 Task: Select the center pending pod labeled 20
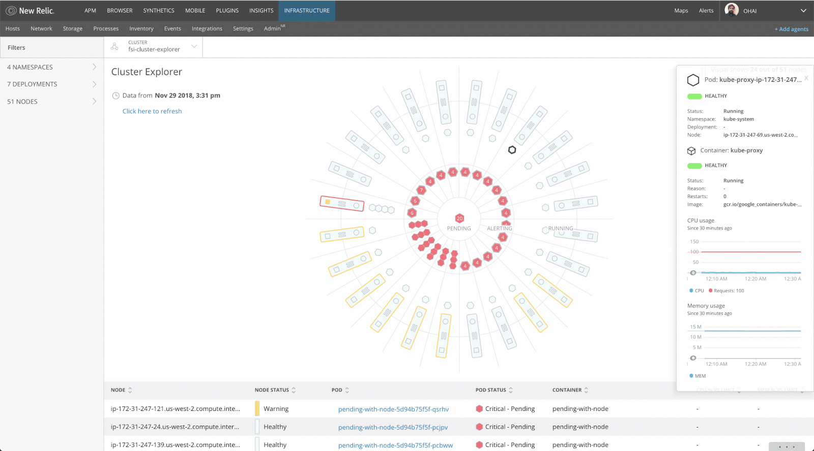459,218
